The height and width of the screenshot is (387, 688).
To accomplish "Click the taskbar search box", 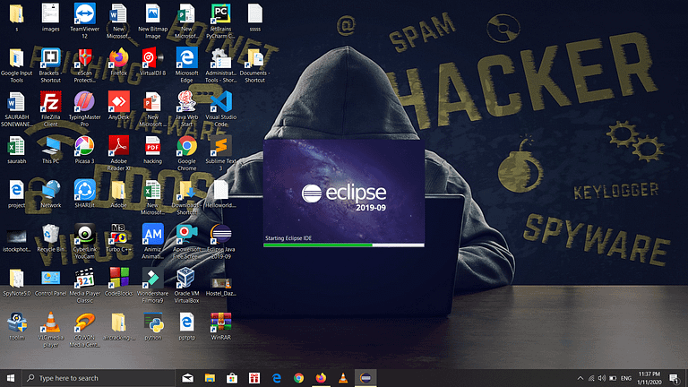I will (99, 378).
